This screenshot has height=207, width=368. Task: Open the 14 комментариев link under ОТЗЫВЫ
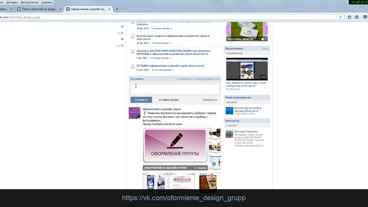click(163, 70)
